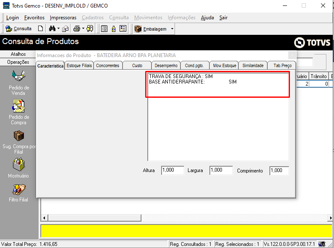This screenshot has width=334, height=248.
Task: Open the Login menu
Action: [x=13, y=18]
